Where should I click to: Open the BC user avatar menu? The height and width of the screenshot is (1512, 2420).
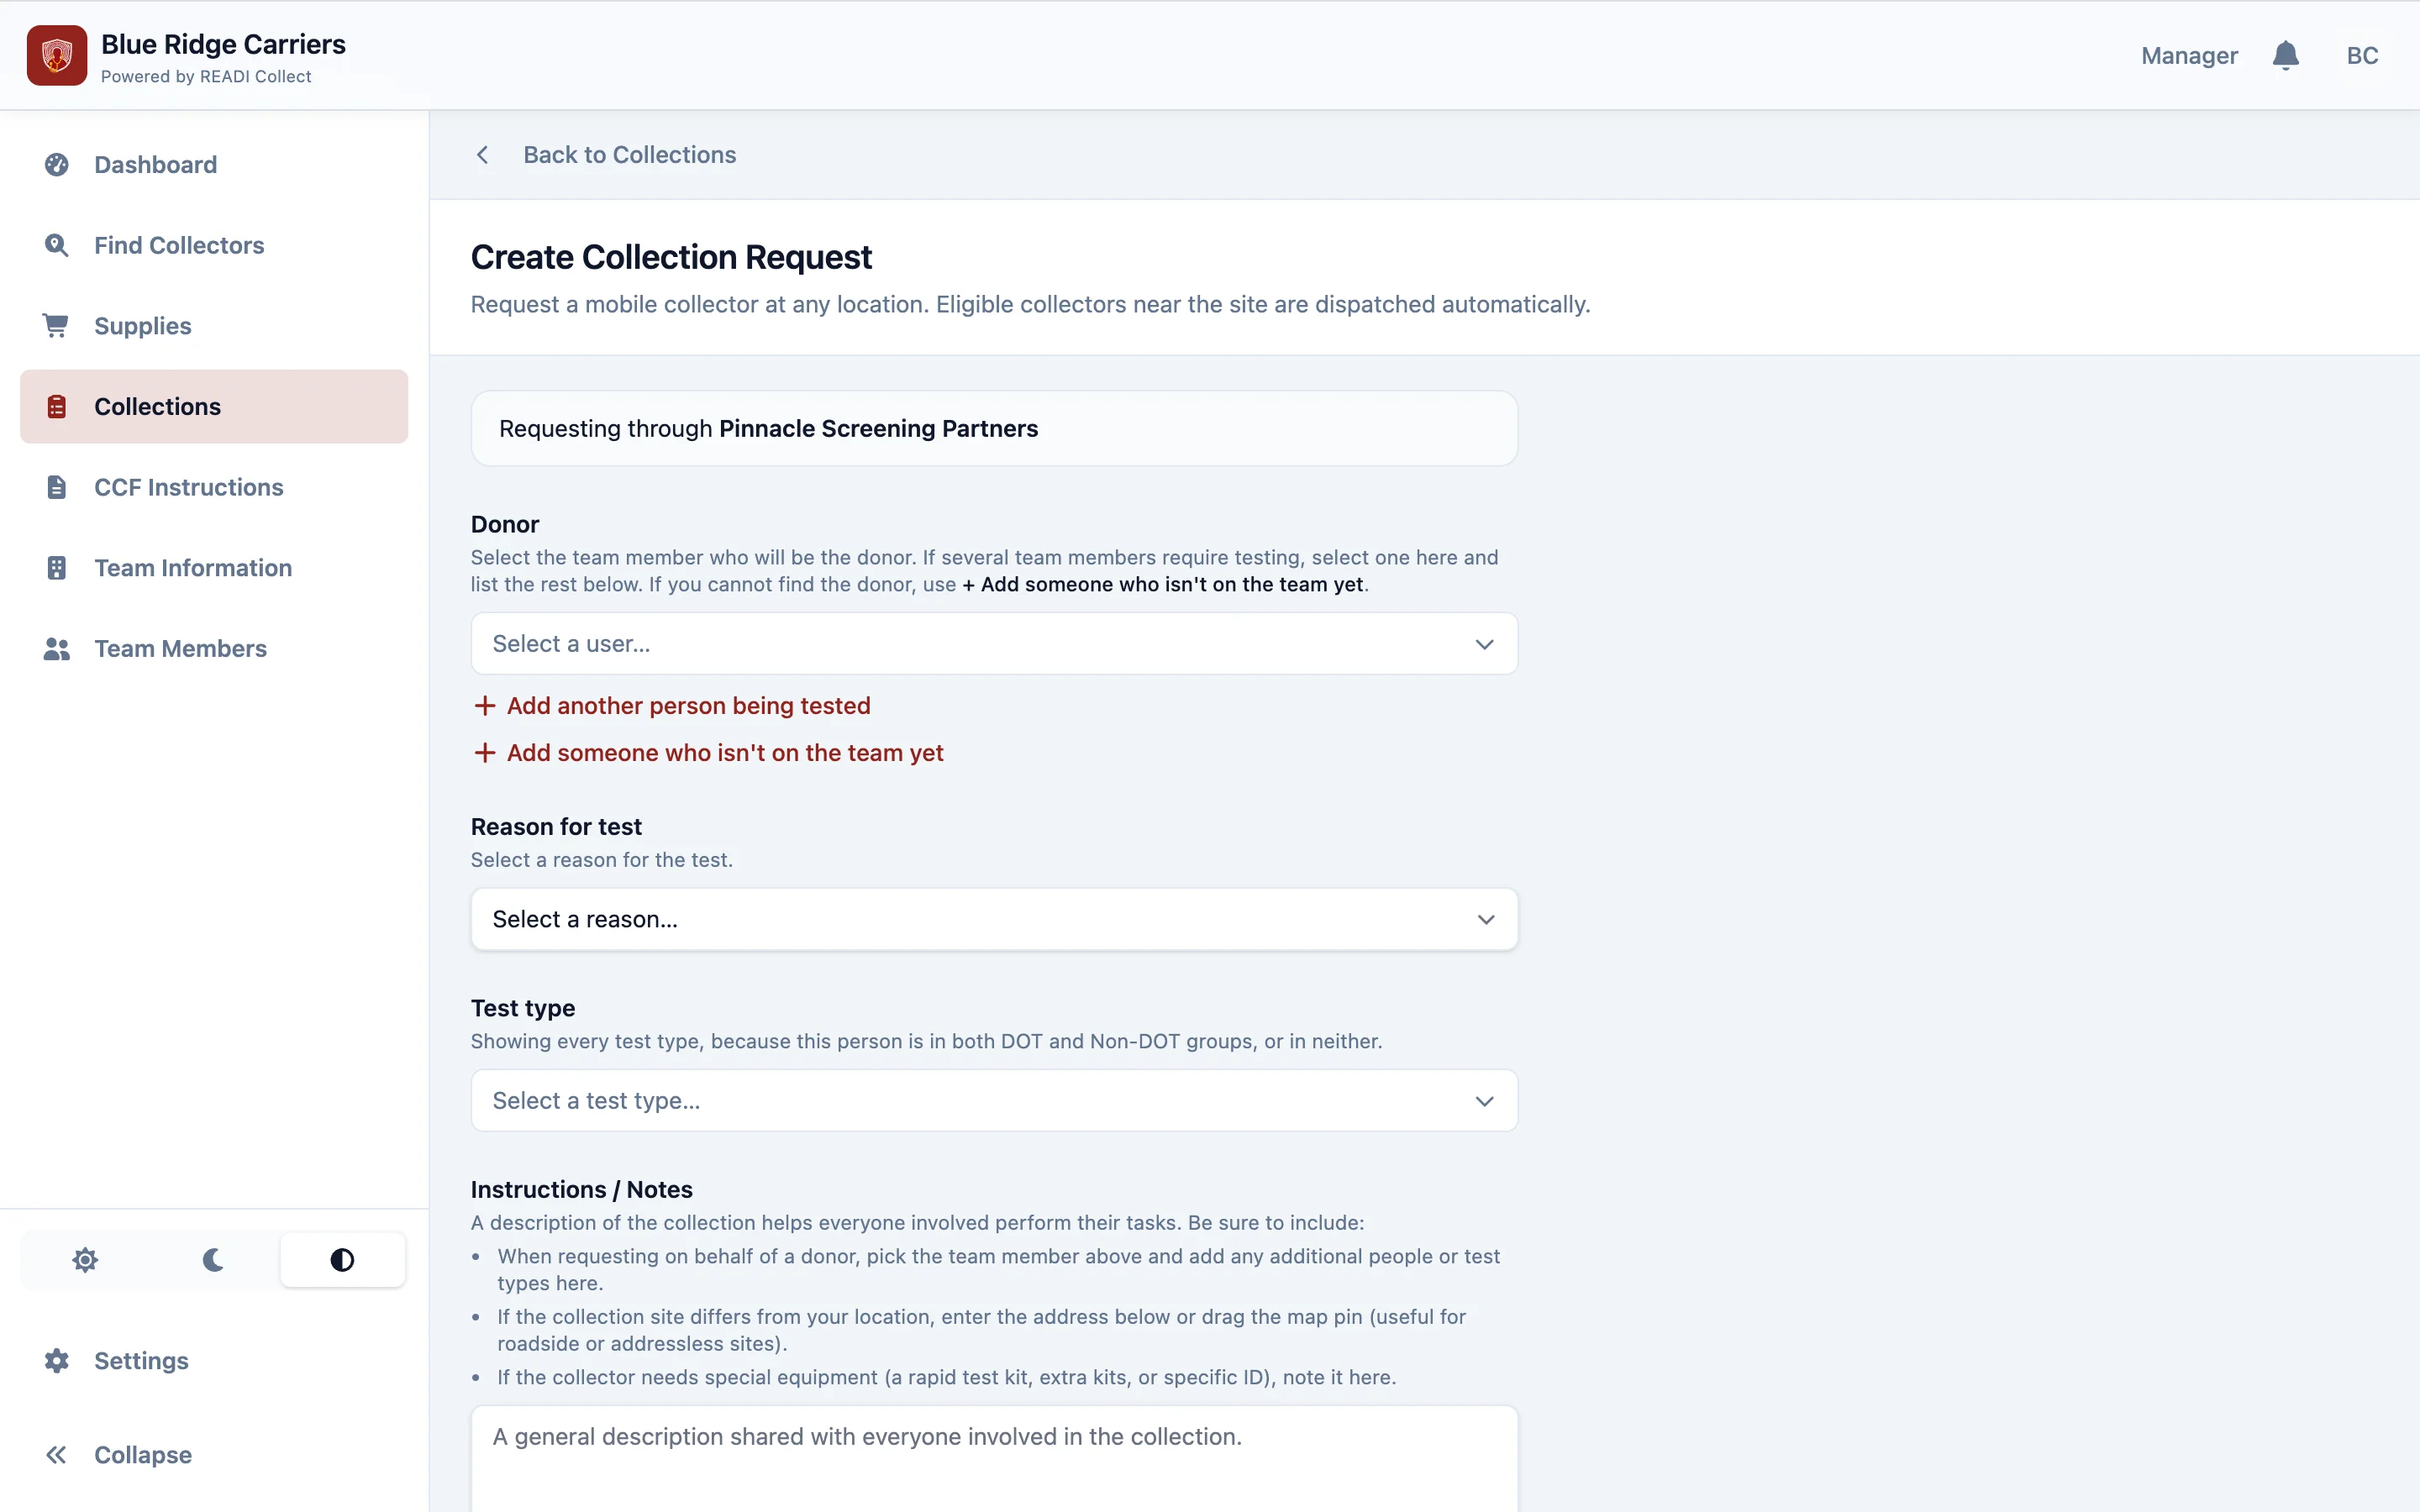(2362, 55)
